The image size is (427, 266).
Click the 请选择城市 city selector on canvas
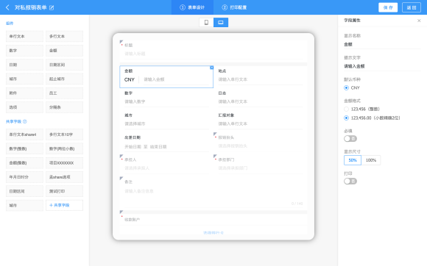[x=166, y=124]
